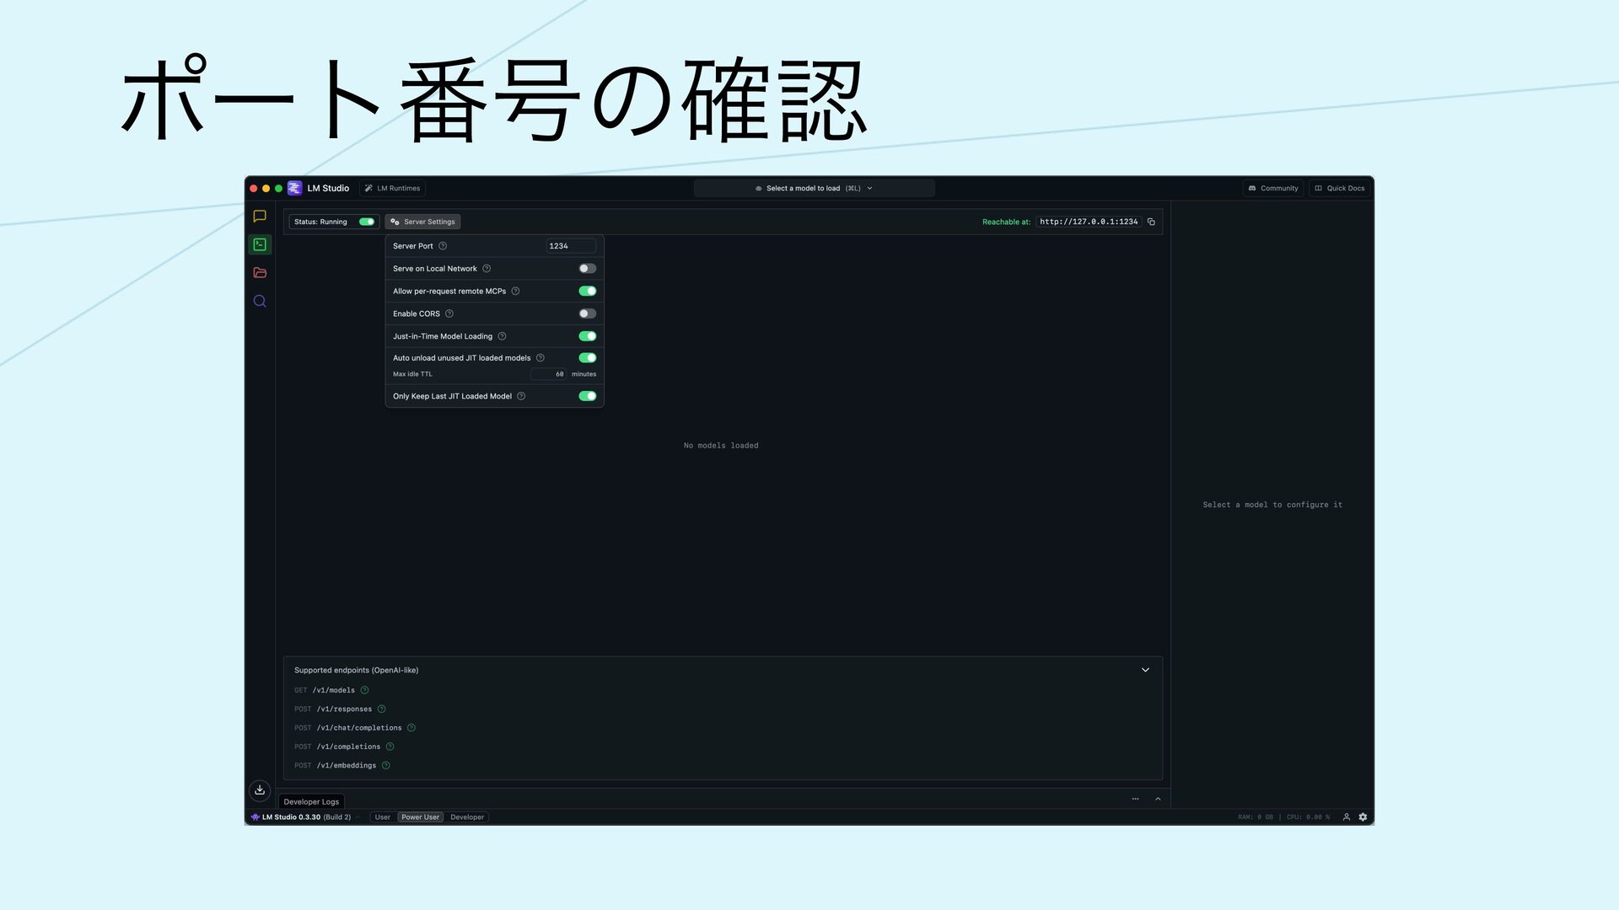
Task: Disable Just-in-Time Model Loading
Action: pyautogui.click(x=587, y=336)
